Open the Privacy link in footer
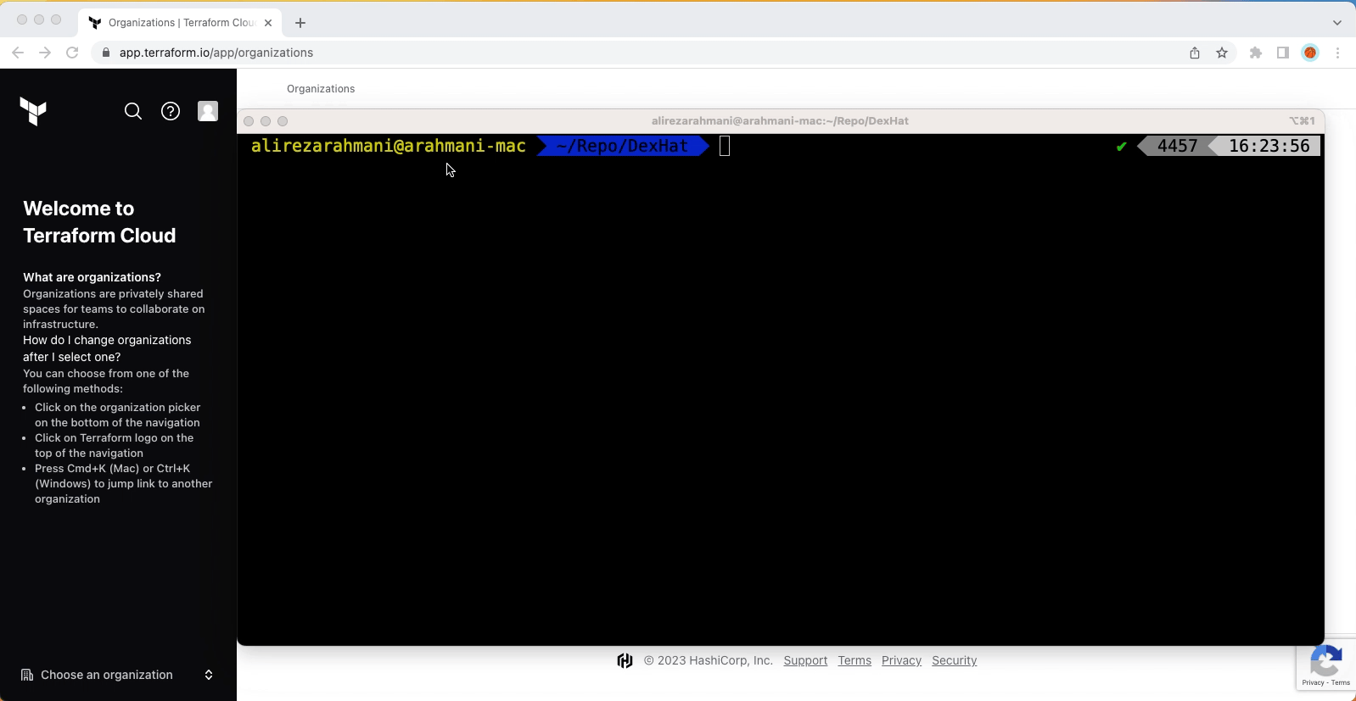This screenshot has height=701, width=1356. tap(901, 660)
